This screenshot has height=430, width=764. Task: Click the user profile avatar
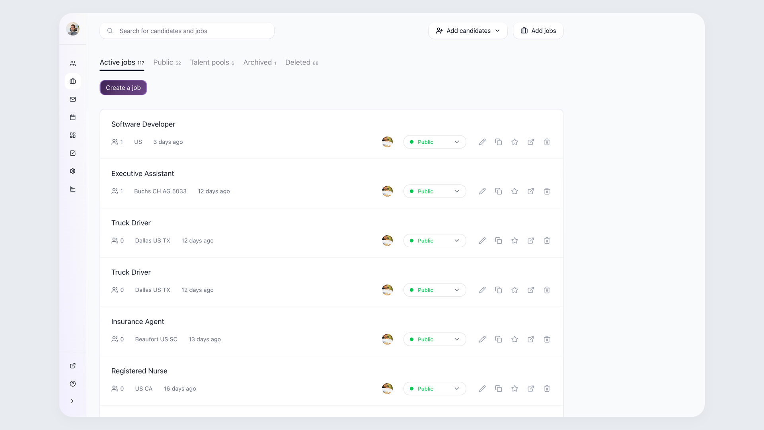[x=72, y=29]
